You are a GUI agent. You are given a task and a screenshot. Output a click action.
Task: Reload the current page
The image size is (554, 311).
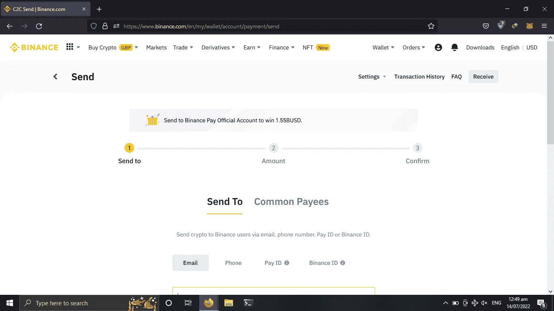pyautogui.click(x=39, y=26)
